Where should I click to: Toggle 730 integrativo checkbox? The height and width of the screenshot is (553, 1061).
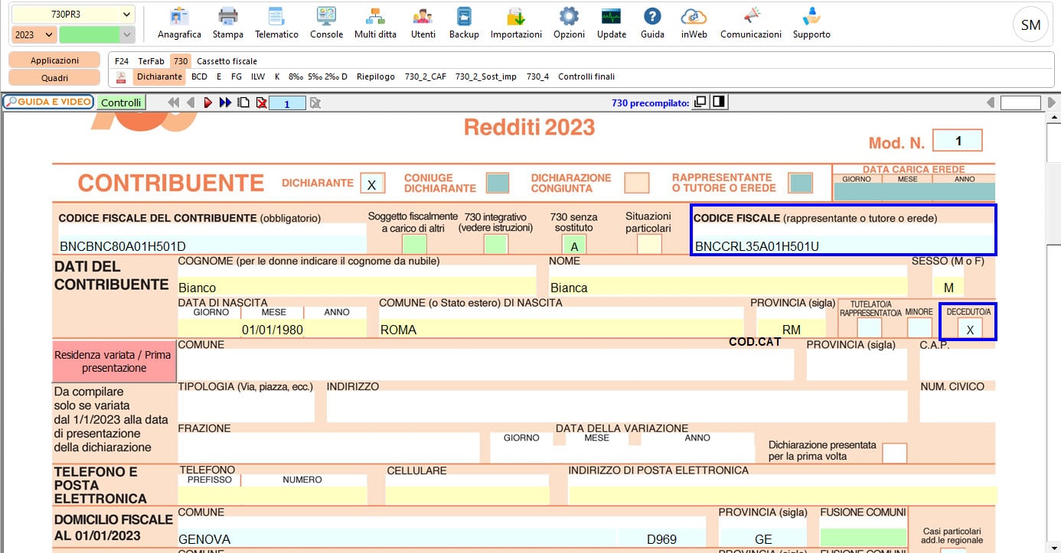point(495,245)
